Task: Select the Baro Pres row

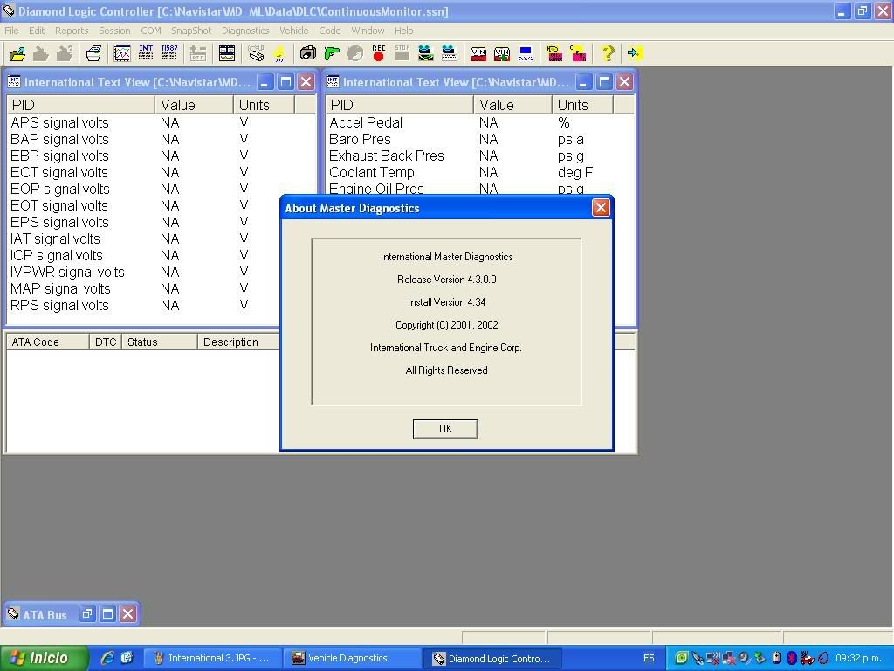Action: point(480,139)
